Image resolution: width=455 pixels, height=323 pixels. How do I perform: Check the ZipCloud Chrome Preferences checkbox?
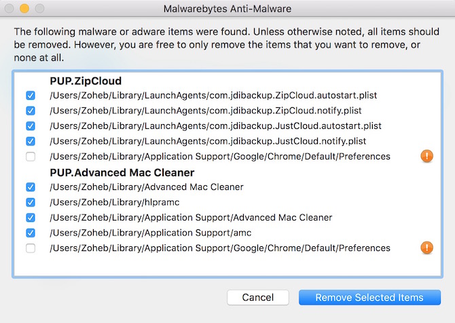click(31, 157)
